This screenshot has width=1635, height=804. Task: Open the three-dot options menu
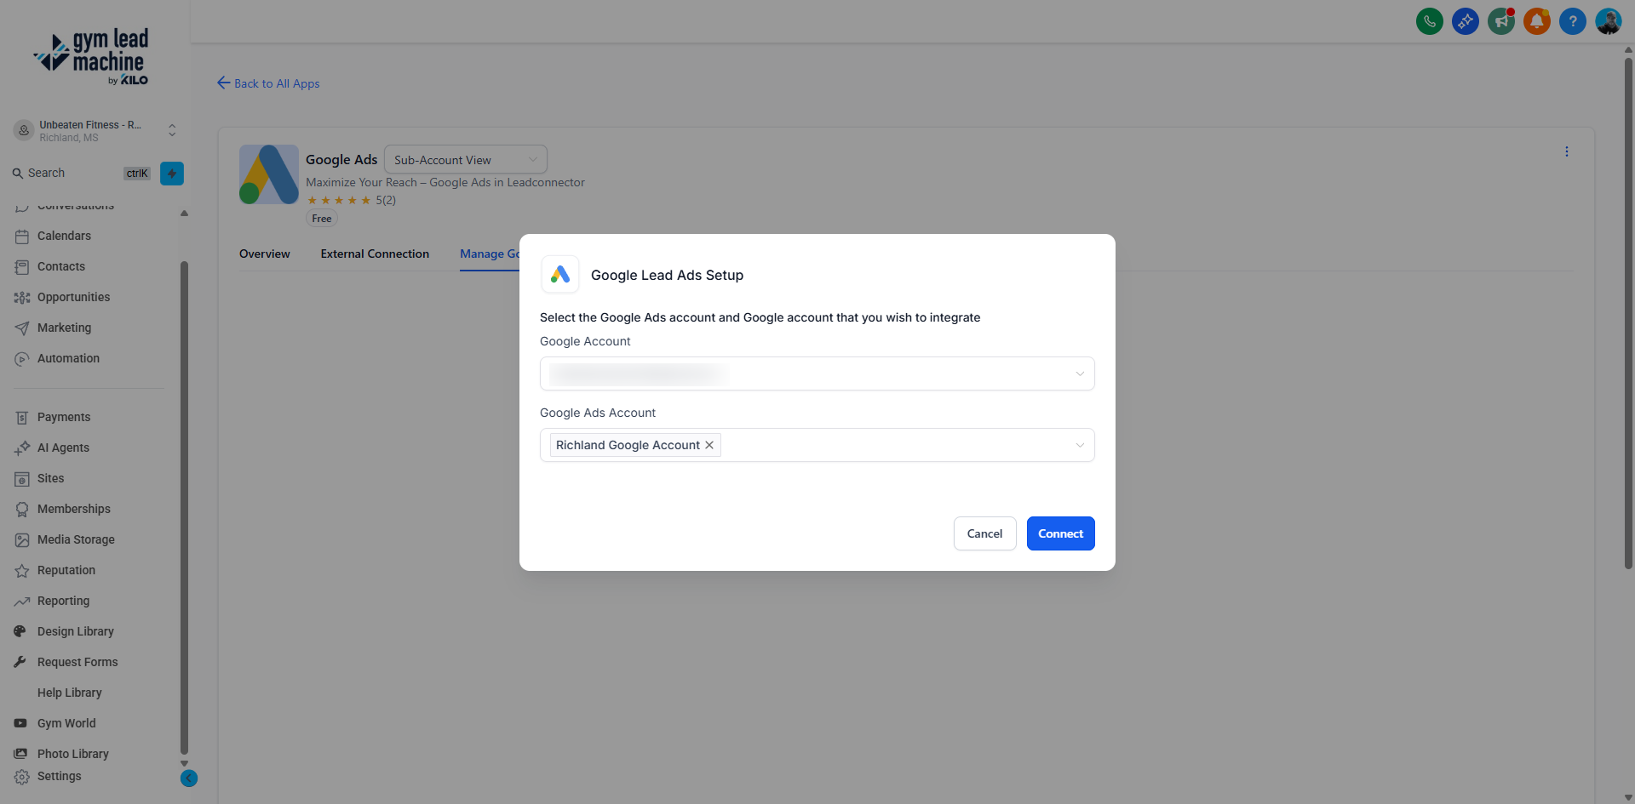click(x=1567, y=151)
